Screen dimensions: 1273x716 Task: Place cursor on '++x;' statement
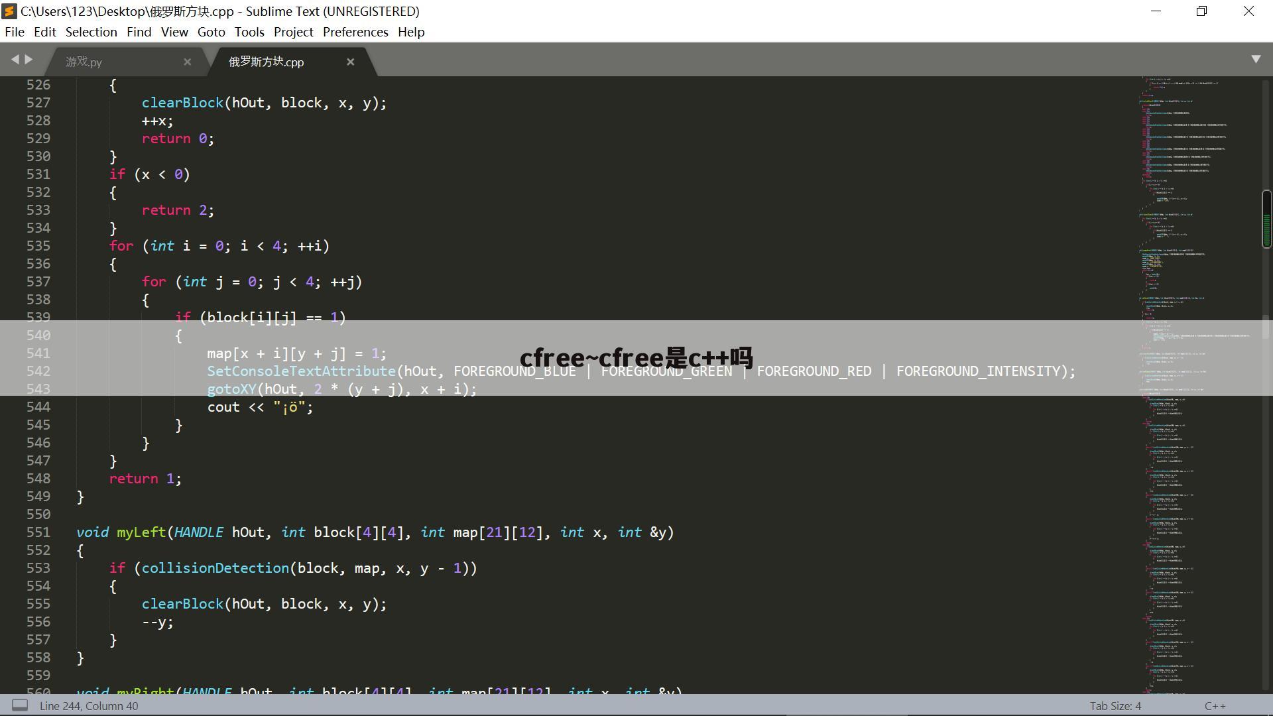point(157,121)
